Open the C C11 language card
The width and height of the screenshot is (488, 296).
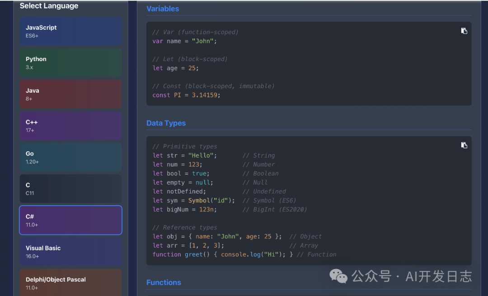[70, 188]
